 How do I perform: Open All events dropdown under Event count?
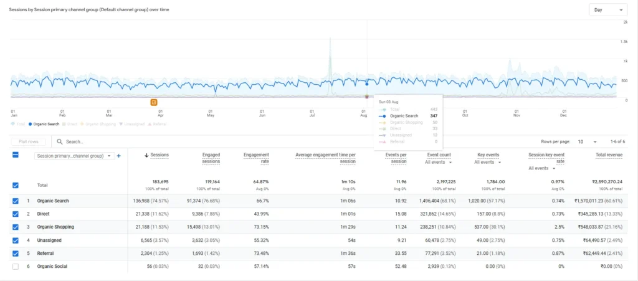coord(438,162)
